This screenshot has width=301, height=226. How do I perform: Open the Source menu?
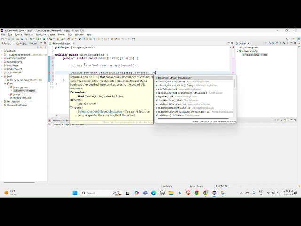[18, 34]
